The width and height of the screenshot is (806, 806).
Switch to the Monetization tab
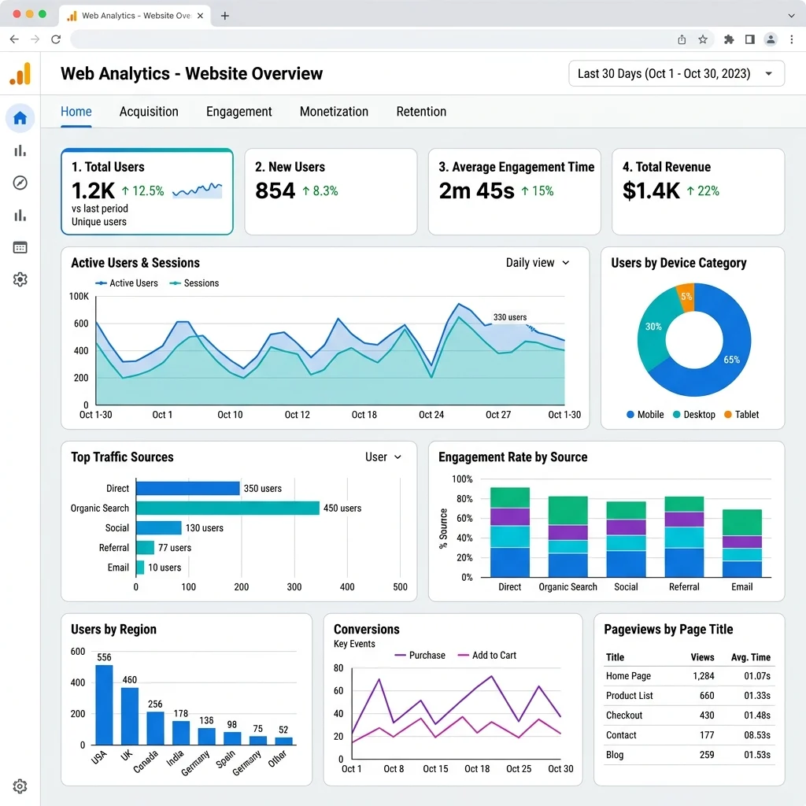coord(334,112)
